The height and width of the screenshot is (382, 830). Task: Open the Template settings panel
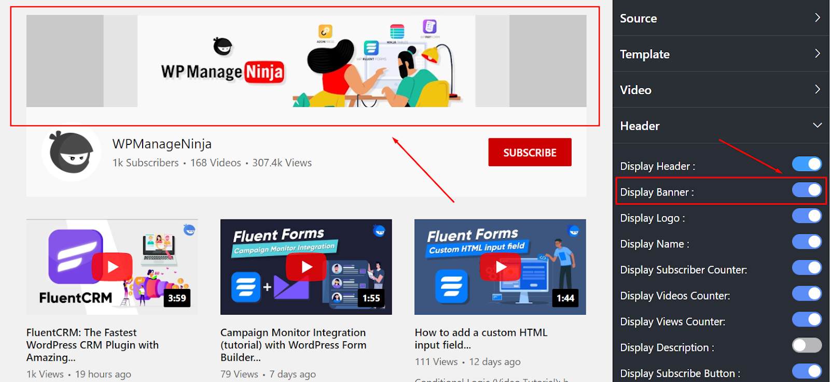tap(721, 54)
